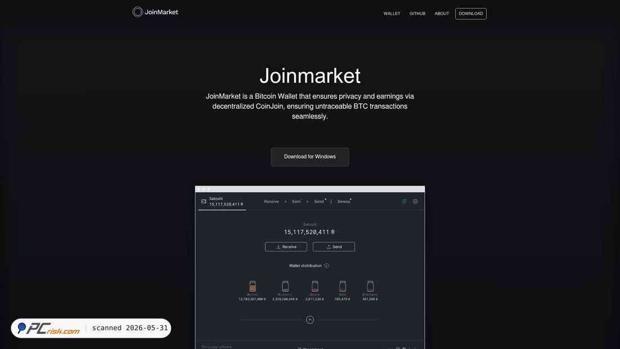Open the GITHUB nav link

(417, 14)
